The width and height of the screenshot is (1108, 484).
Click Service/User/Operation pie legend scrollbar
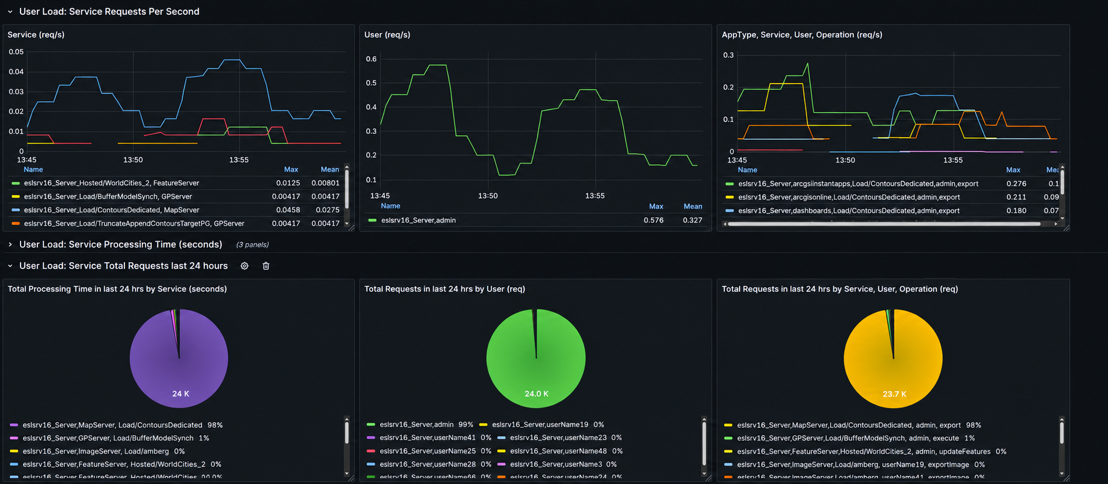pyautogui.click(x=1061, y=433)
